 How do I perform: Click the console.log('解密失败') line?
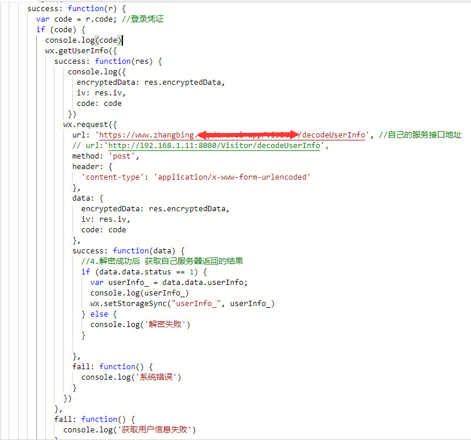[140, 325]
